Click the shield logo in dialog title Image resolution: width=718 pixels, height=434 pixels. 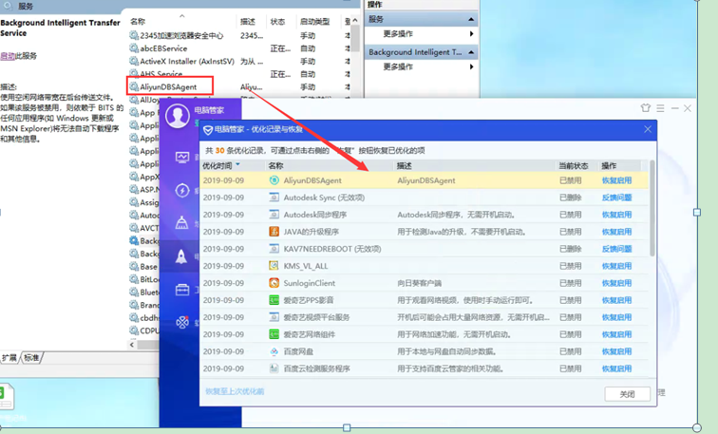click(x=207, y=130)
